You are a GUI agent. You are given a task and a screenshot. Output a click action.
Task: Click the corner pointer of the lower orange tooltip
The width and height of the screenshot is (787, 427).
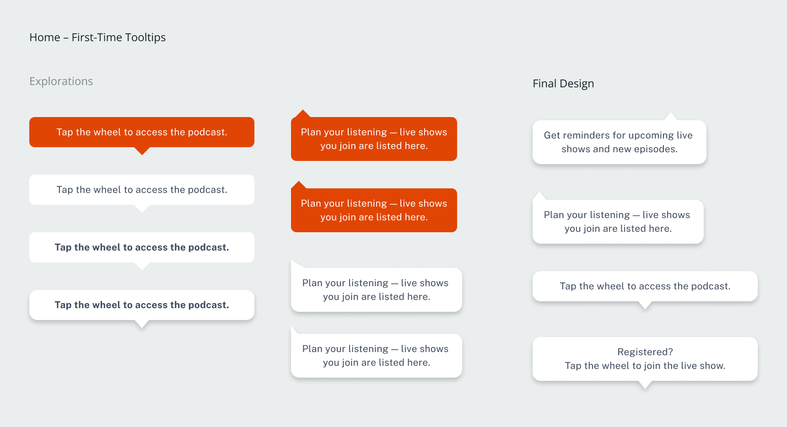299,185
